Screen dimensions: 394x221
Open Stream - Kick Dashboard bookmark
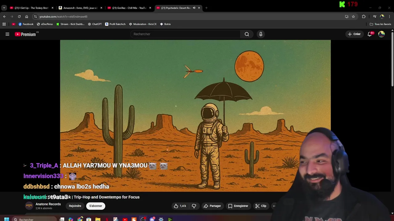coord(70,24)
